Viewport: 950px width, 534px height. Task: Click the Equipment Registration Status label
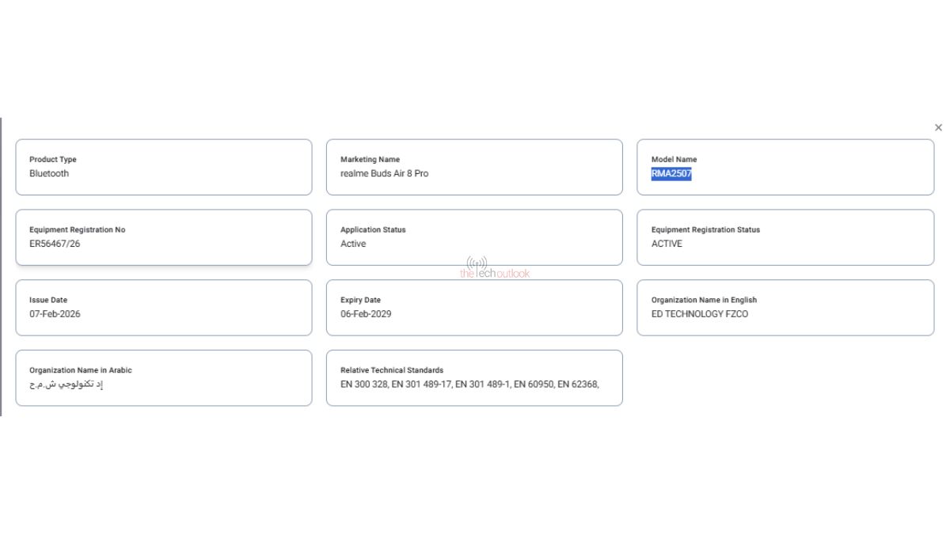(705, 230)
